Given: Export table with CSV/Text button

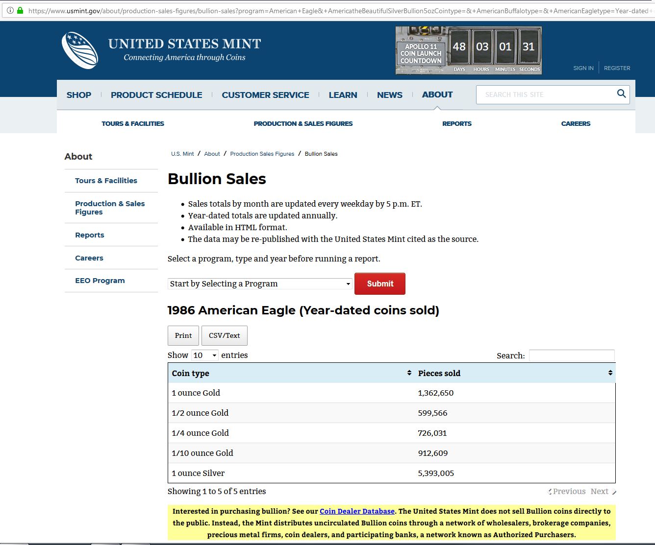Looking at the screenshot, I should coord(225,335).
